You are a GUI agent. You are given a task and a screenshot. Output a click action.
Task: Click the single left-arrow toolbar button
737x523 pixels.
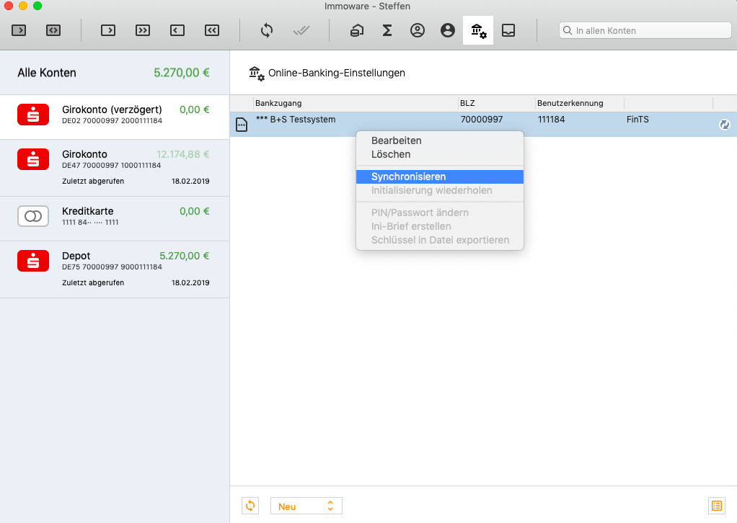coord(177,30)
